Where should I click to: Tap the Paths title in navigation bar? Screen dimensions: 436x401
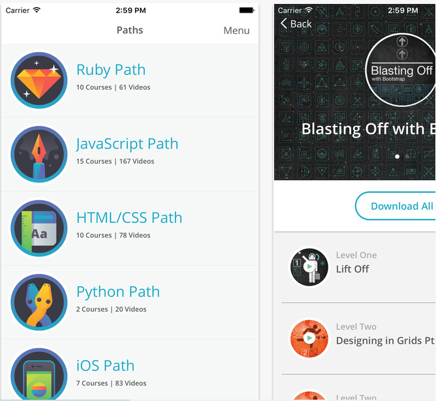click(x=130, y=30)
